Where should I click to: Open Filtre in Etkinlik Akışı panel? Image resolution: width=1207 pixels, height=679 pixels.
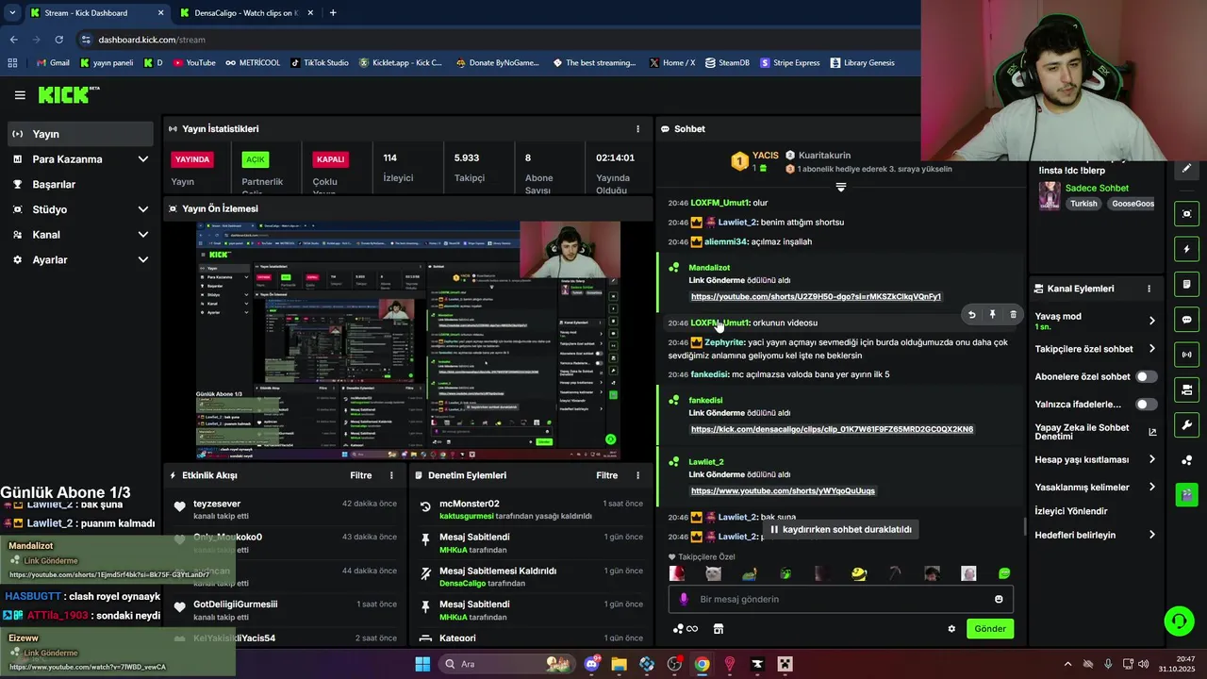pyautogui.click(x=360, y=475)
